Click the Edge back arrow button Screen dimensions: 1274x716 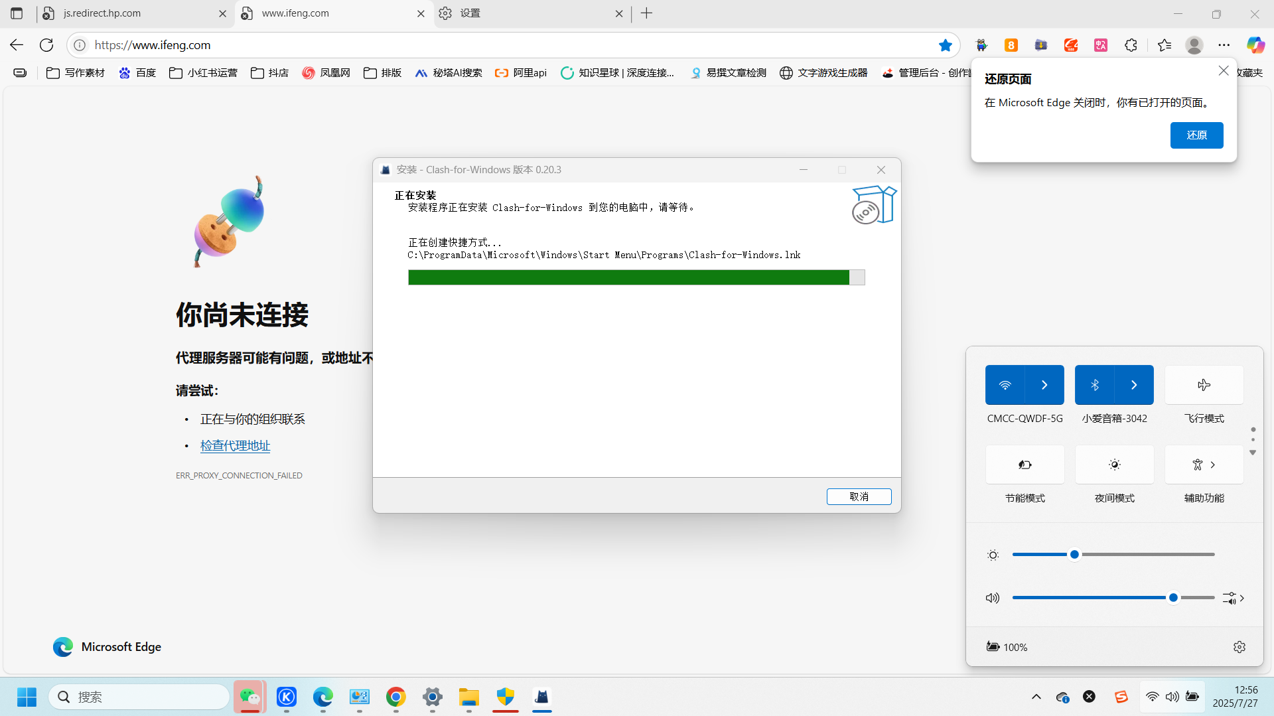17,45
